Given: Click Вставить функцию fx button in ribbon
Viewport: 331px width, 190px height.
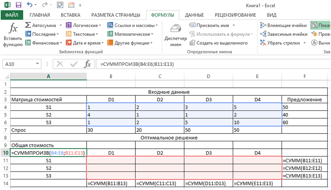Looking at the screenshot, I should point(13,35).
